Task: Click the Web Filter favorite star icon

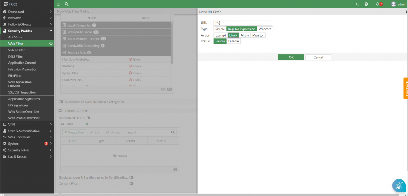Action: (x=51, y=44)
